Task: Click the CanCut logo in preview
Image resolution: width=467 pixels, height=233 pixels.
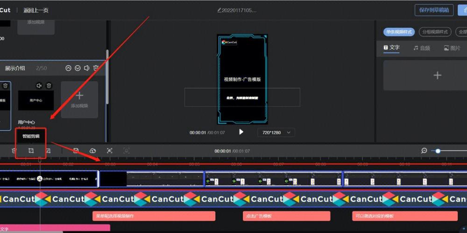Action: (229, 42)
